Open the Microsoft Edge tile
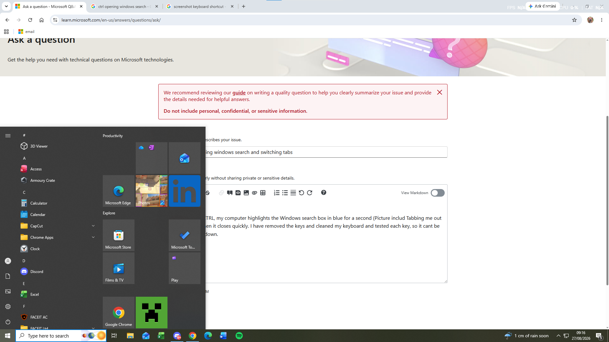The image size is (609, 342). pos(119,191)
